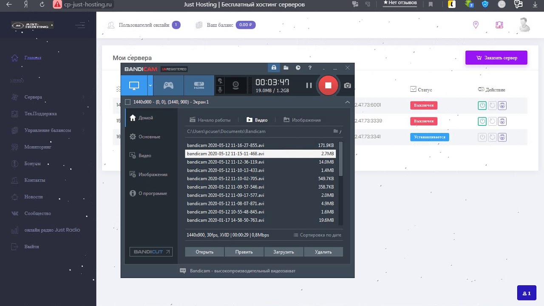544x306 pixels.
Task: Open Видео settings in Bandicam sidebar
Action: (x=140, y=156)
